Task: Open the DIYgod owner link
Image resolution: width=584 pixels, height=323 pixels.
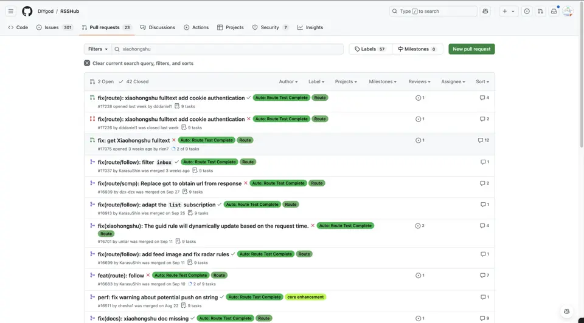Action: [x=46, y=11]
